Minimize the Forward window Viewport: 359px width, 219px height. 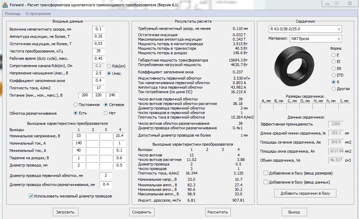(x=327, y=4)
